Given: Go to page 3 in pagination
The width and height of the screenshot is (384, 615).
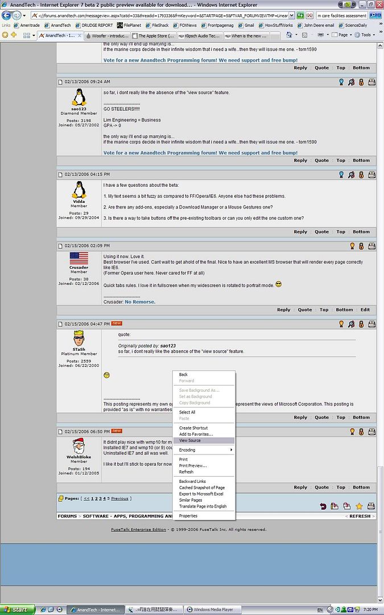Looking at the screenshot, I should click(x=101, y=498).
